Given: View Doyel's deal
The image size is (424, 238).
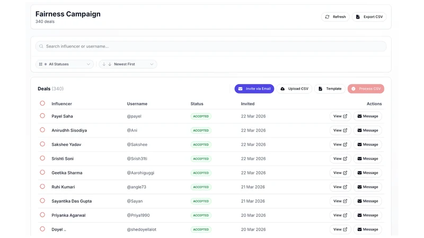Looking at the screenshot, I should click(340, 230).
